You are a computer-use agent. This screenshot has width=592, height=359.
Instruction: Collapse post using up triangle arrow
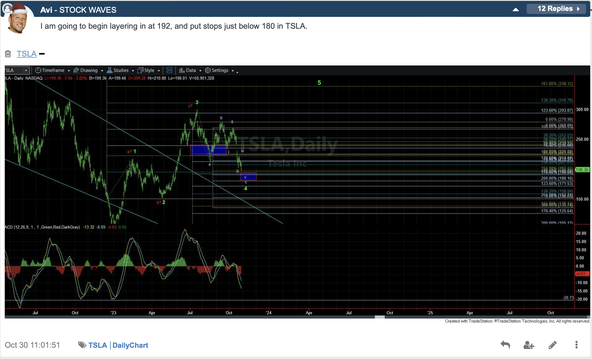pos(516,9)
